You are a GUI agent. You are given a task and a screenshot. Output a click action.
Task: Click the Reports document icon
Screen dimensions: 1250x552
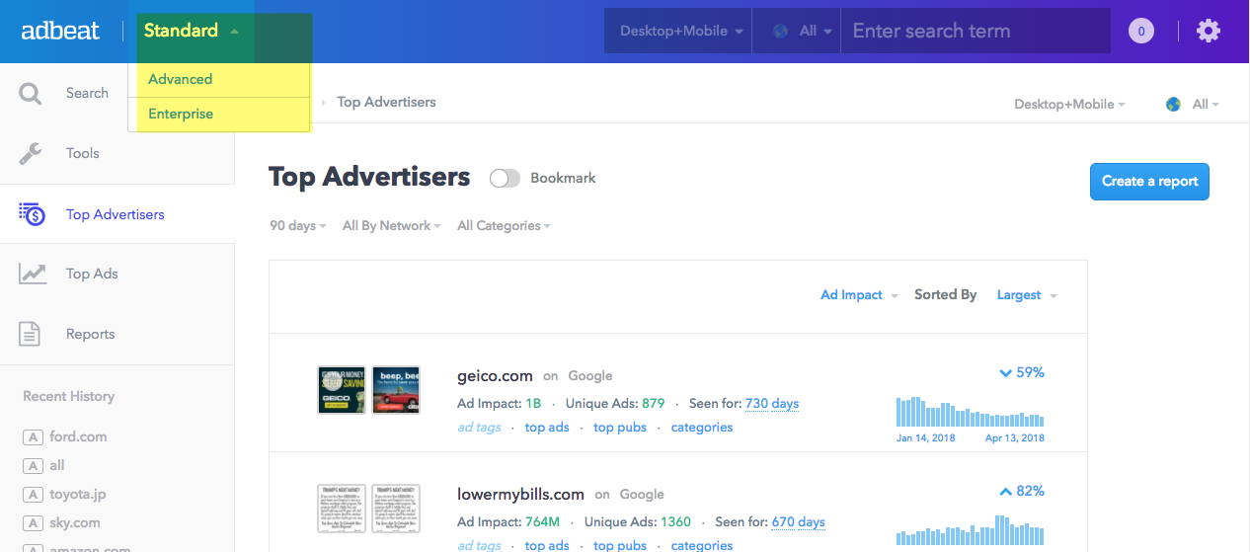31,334
